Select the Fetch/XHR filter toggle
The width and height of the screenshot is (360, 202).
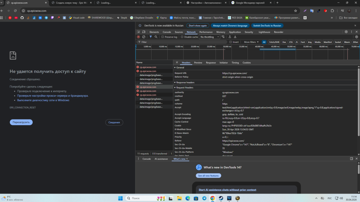274,42
